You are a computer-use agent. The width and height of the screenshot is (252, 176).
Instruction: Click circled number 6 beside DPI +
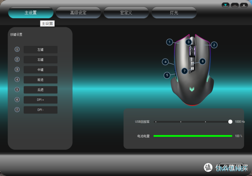pyautogui.click(x=17, y=99)
